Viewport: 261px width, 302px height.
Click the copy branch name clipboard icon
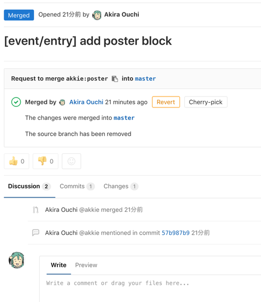(115, 79)
